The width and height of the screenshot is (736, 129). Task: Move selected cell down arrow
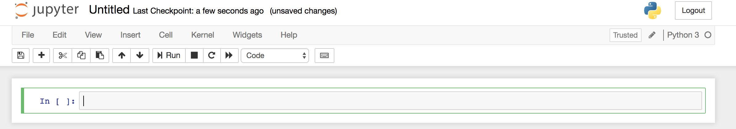[140, 56]
